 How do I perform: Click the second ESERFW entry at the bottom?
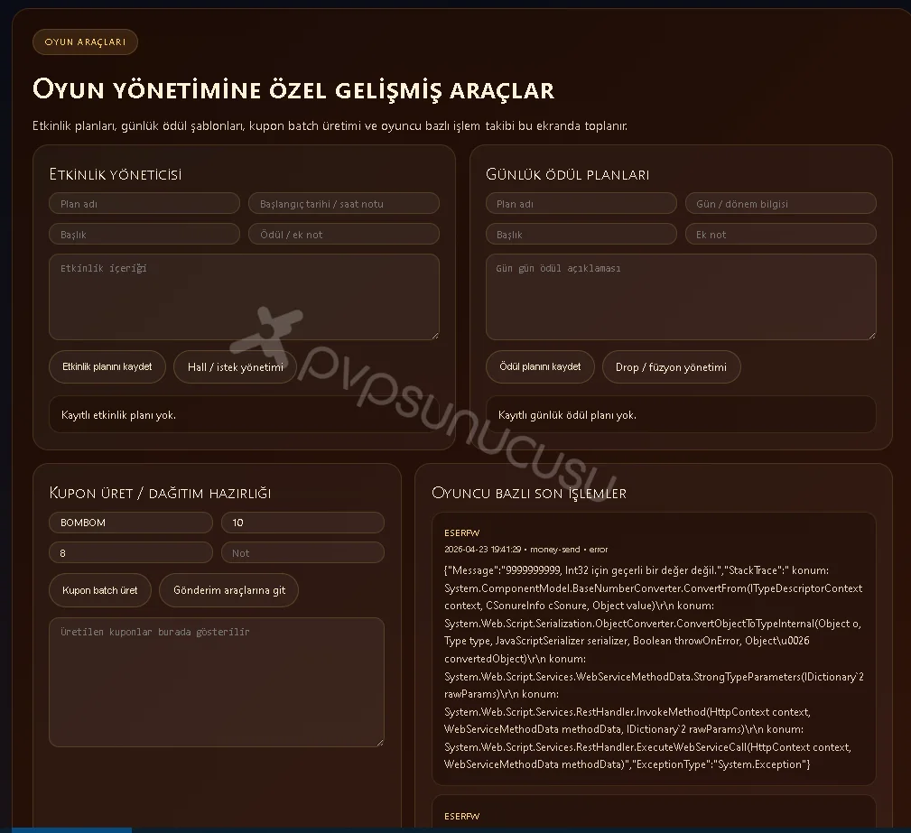462,816
